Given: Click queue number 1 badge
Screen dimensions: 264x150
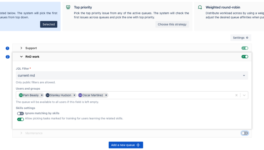Looking at the screenshot, I should pyautogui.click(x=8, y=48).
